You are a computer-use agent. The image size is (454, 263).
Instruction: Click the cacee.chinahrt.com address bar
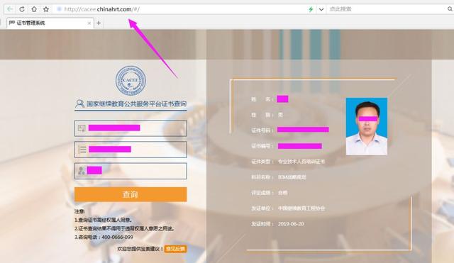click(x=179, y=9)
